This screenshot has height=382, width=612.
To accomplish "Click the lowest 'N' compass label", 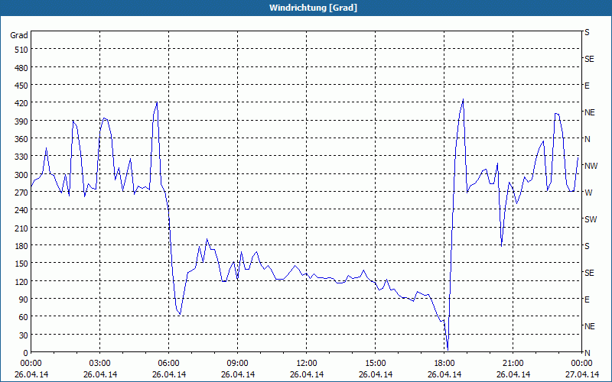I will pyautogui.click(x=587, y=353).
